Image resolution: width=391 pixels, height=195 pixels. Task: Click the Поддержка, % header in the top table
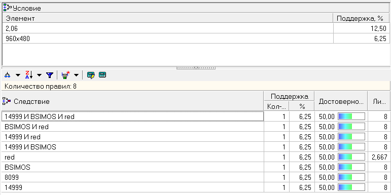361,18
